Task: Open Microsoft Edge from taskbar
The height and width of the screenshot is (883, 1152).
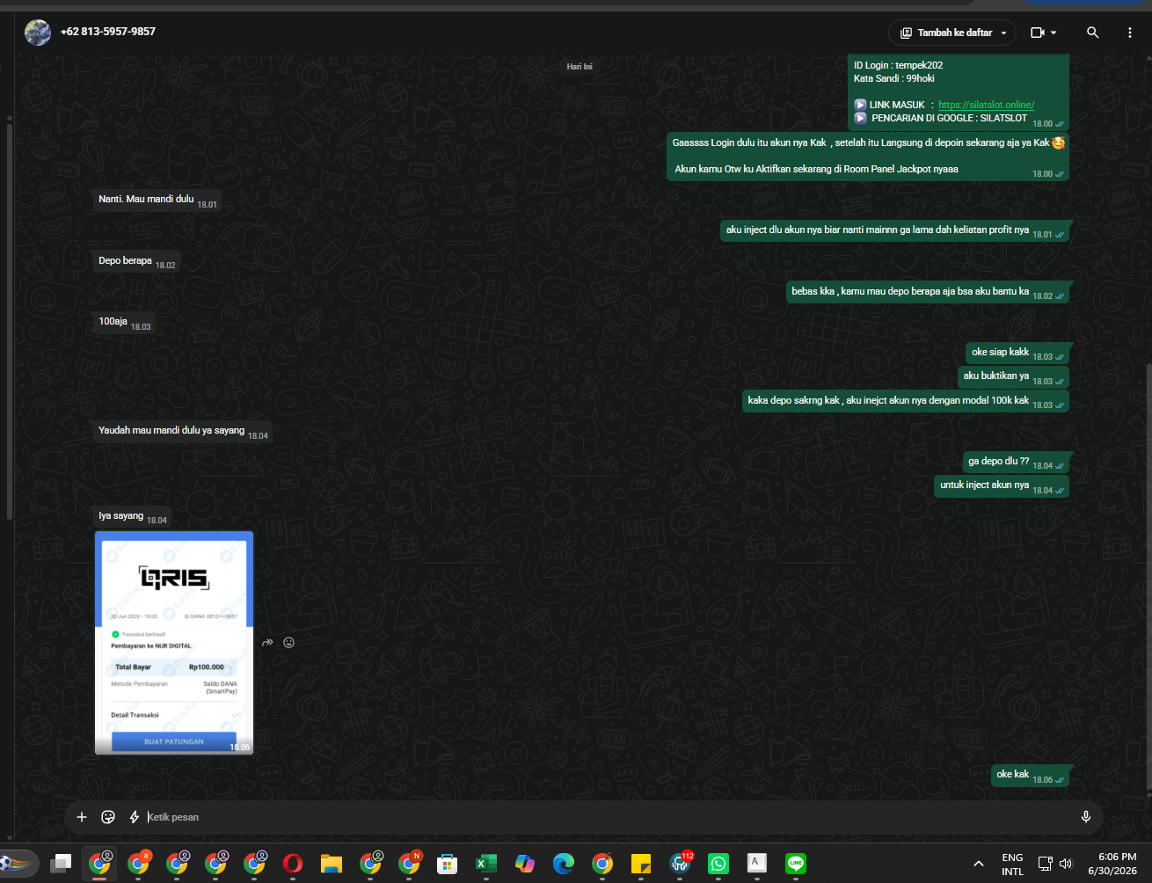Action: (x=564, y=864)
